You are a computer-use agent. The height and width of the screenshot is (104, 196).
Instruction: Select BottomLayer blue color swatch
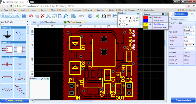[146, 21]
